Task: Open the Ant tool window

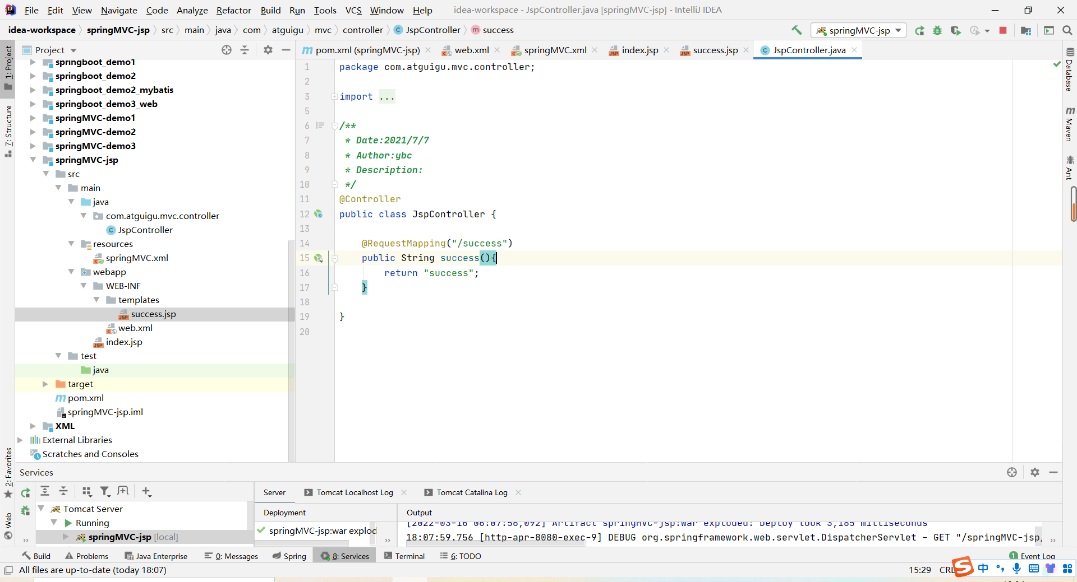Action: 1069,168
